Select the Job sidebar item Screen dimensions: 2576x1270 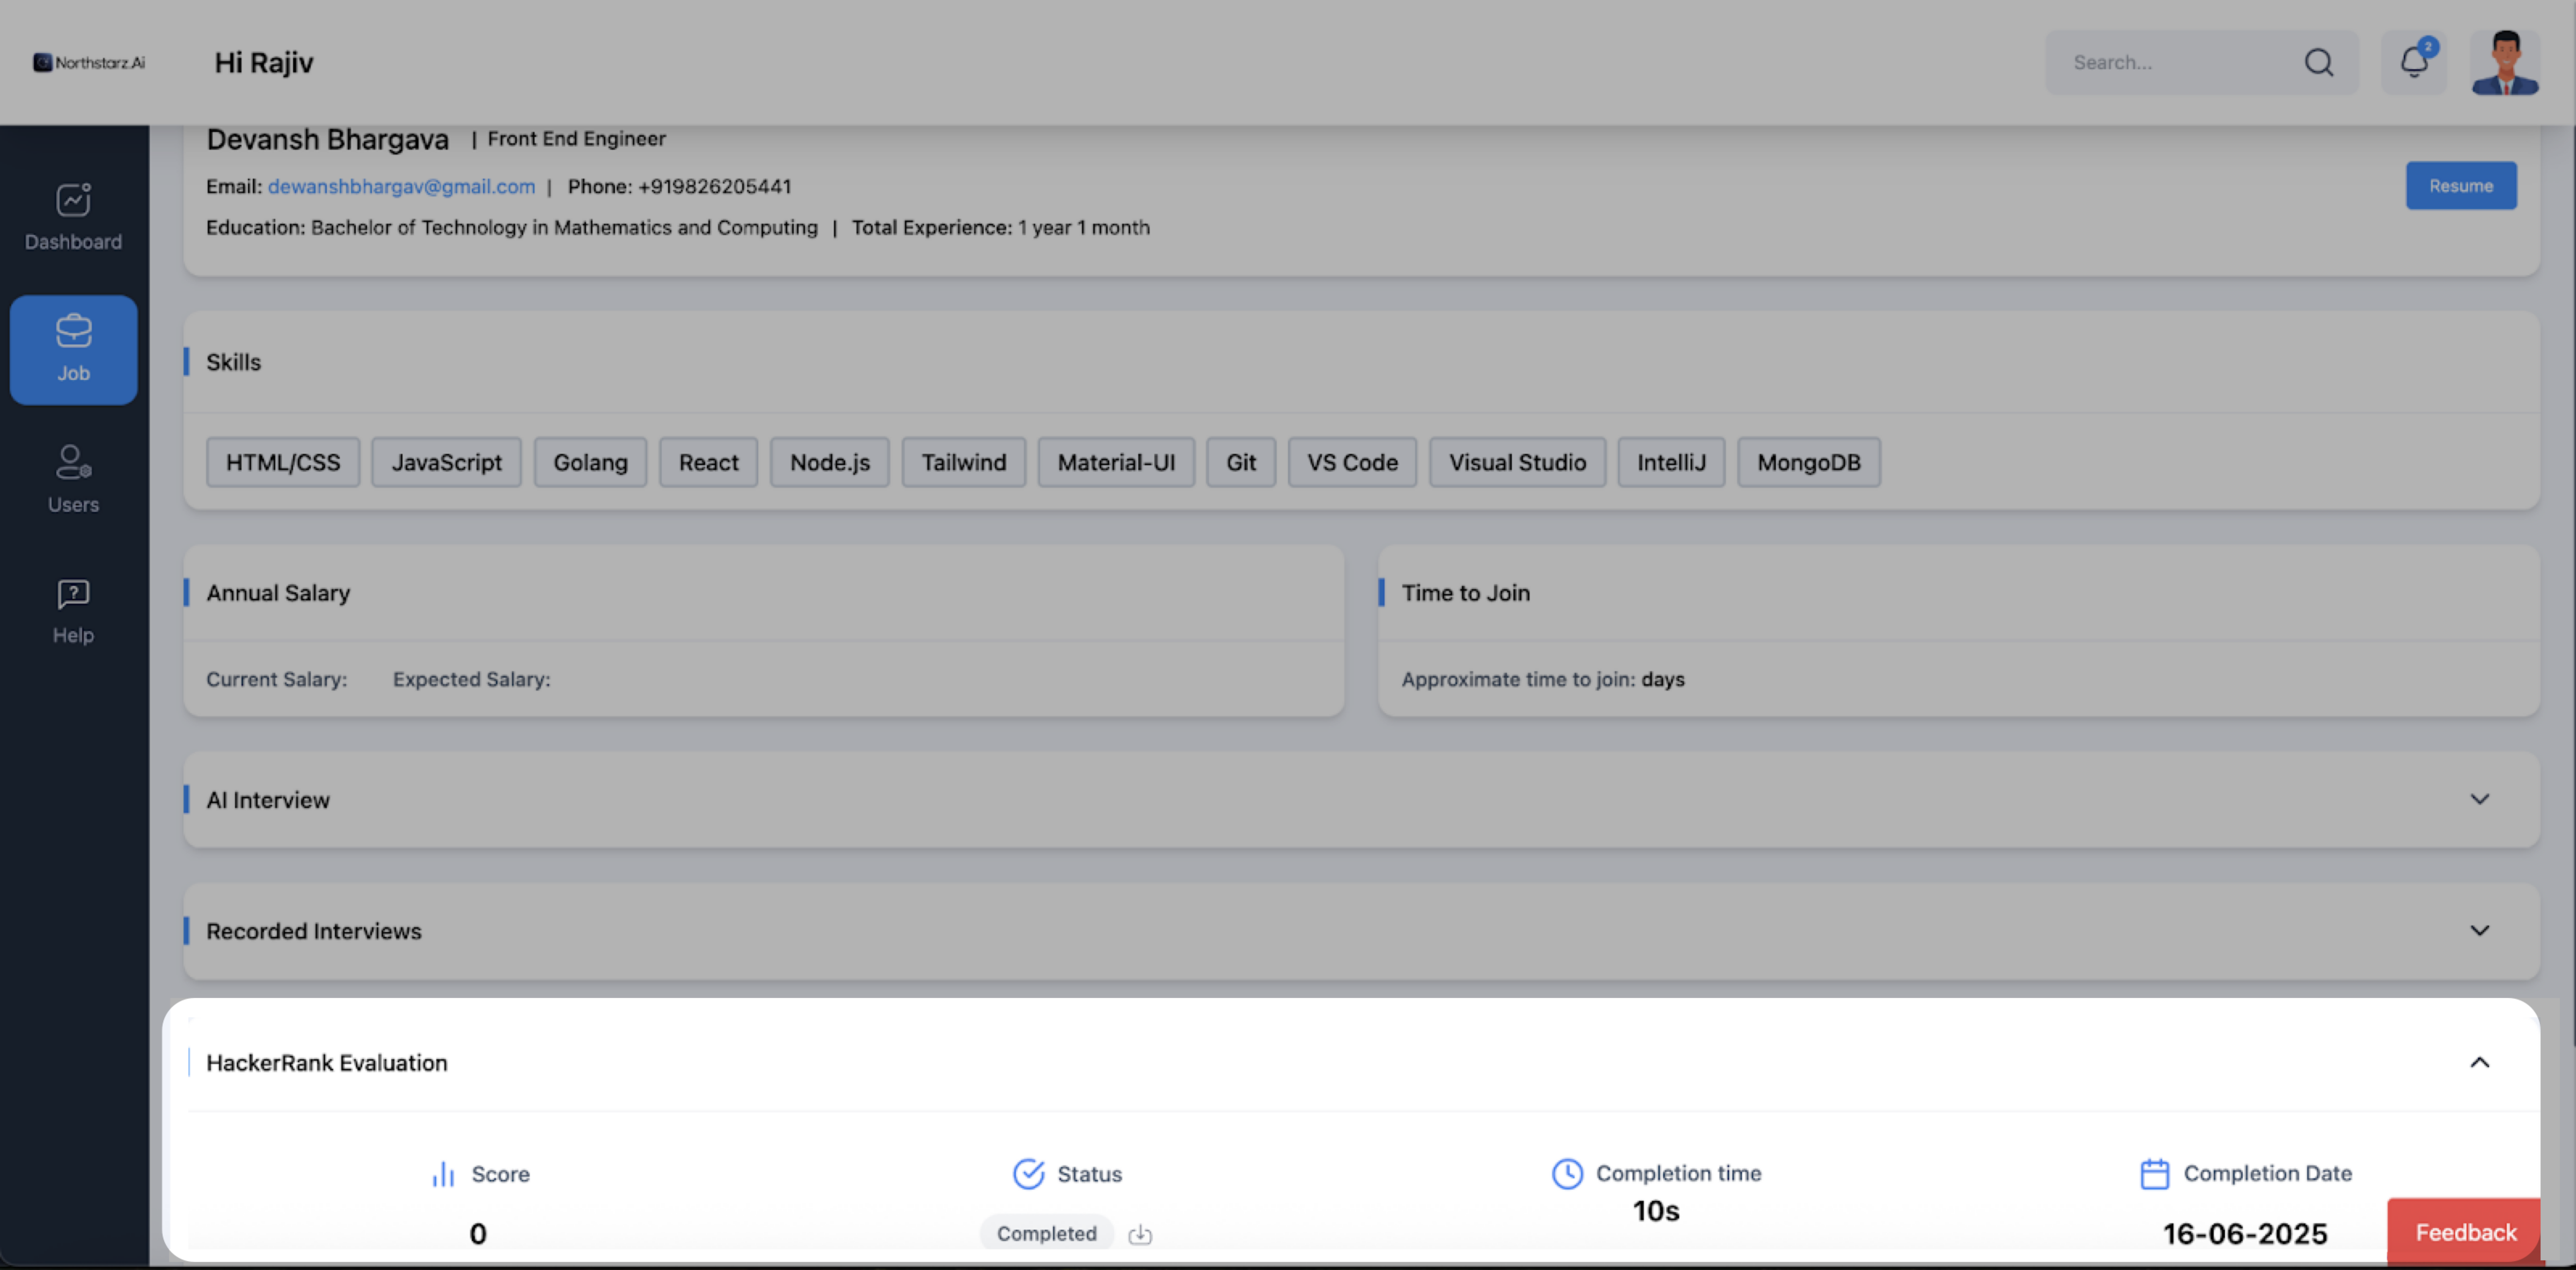[x=73, y=349]
